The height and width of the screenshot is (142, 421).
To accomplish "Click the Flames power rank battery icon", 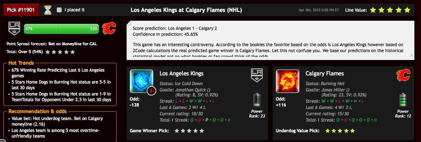I will click(403, 100).
